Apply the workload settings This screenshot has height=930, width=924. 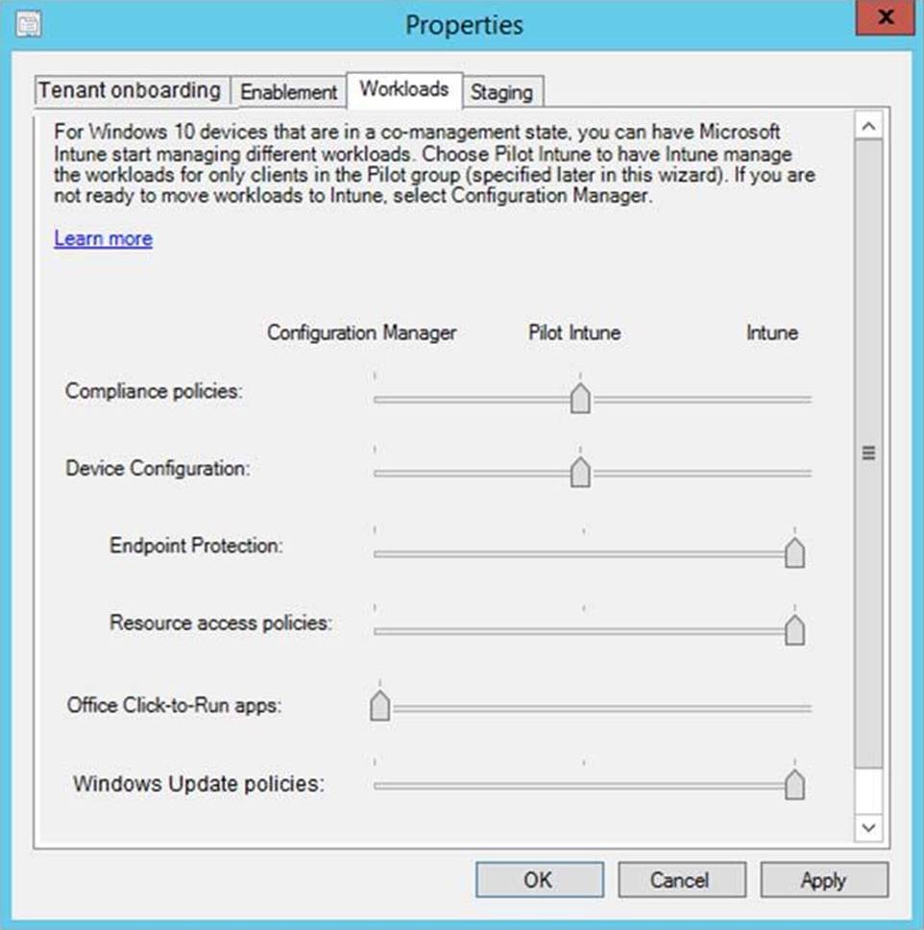[824, 880]
